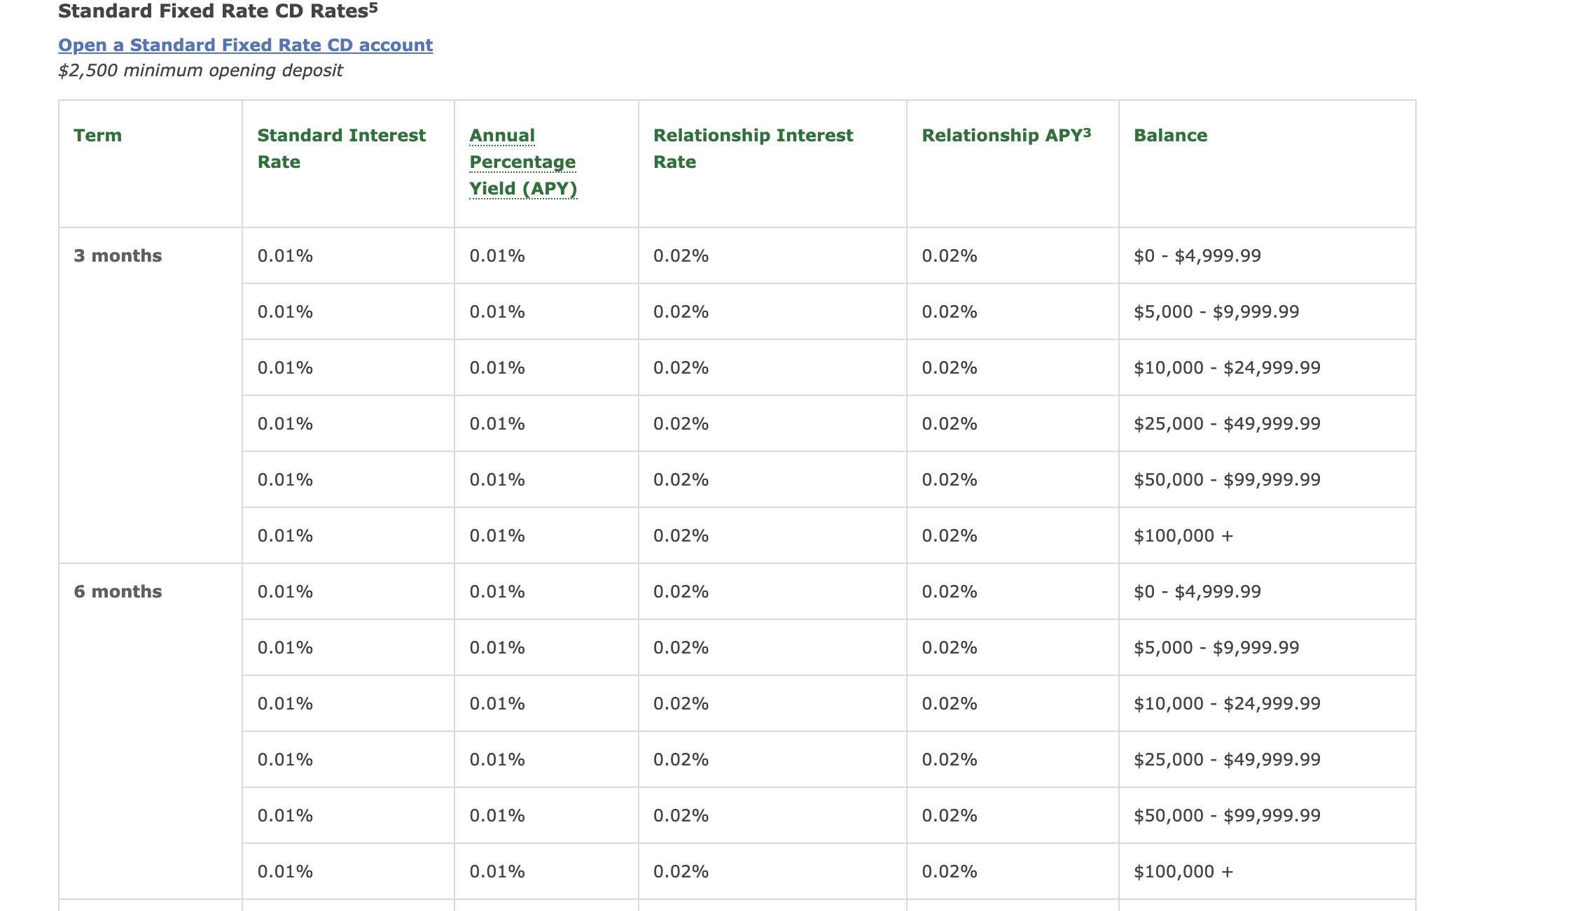This screenshot has height=911, width=1584.
Task: Click the 3 months $100,000 + balance cell
Action: click(1183, 535)
